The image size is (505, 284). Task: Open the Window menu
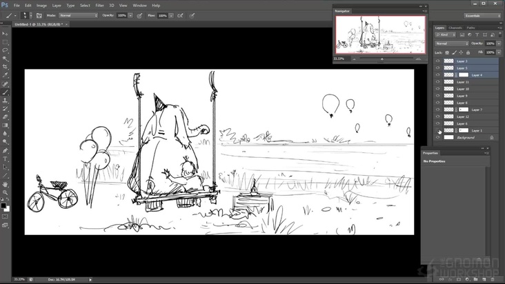pyautogui.click(x=139, y=6)
